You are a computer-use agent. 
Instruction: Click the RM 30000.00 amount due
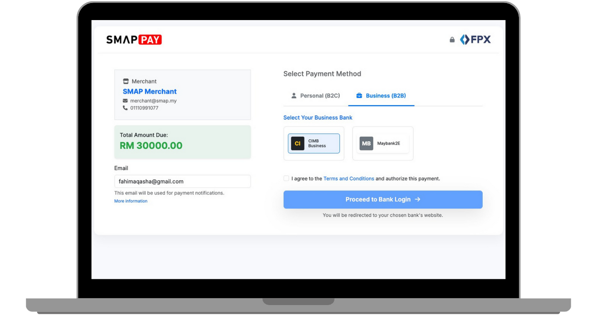pyautogui.click(x=151, y=146)
